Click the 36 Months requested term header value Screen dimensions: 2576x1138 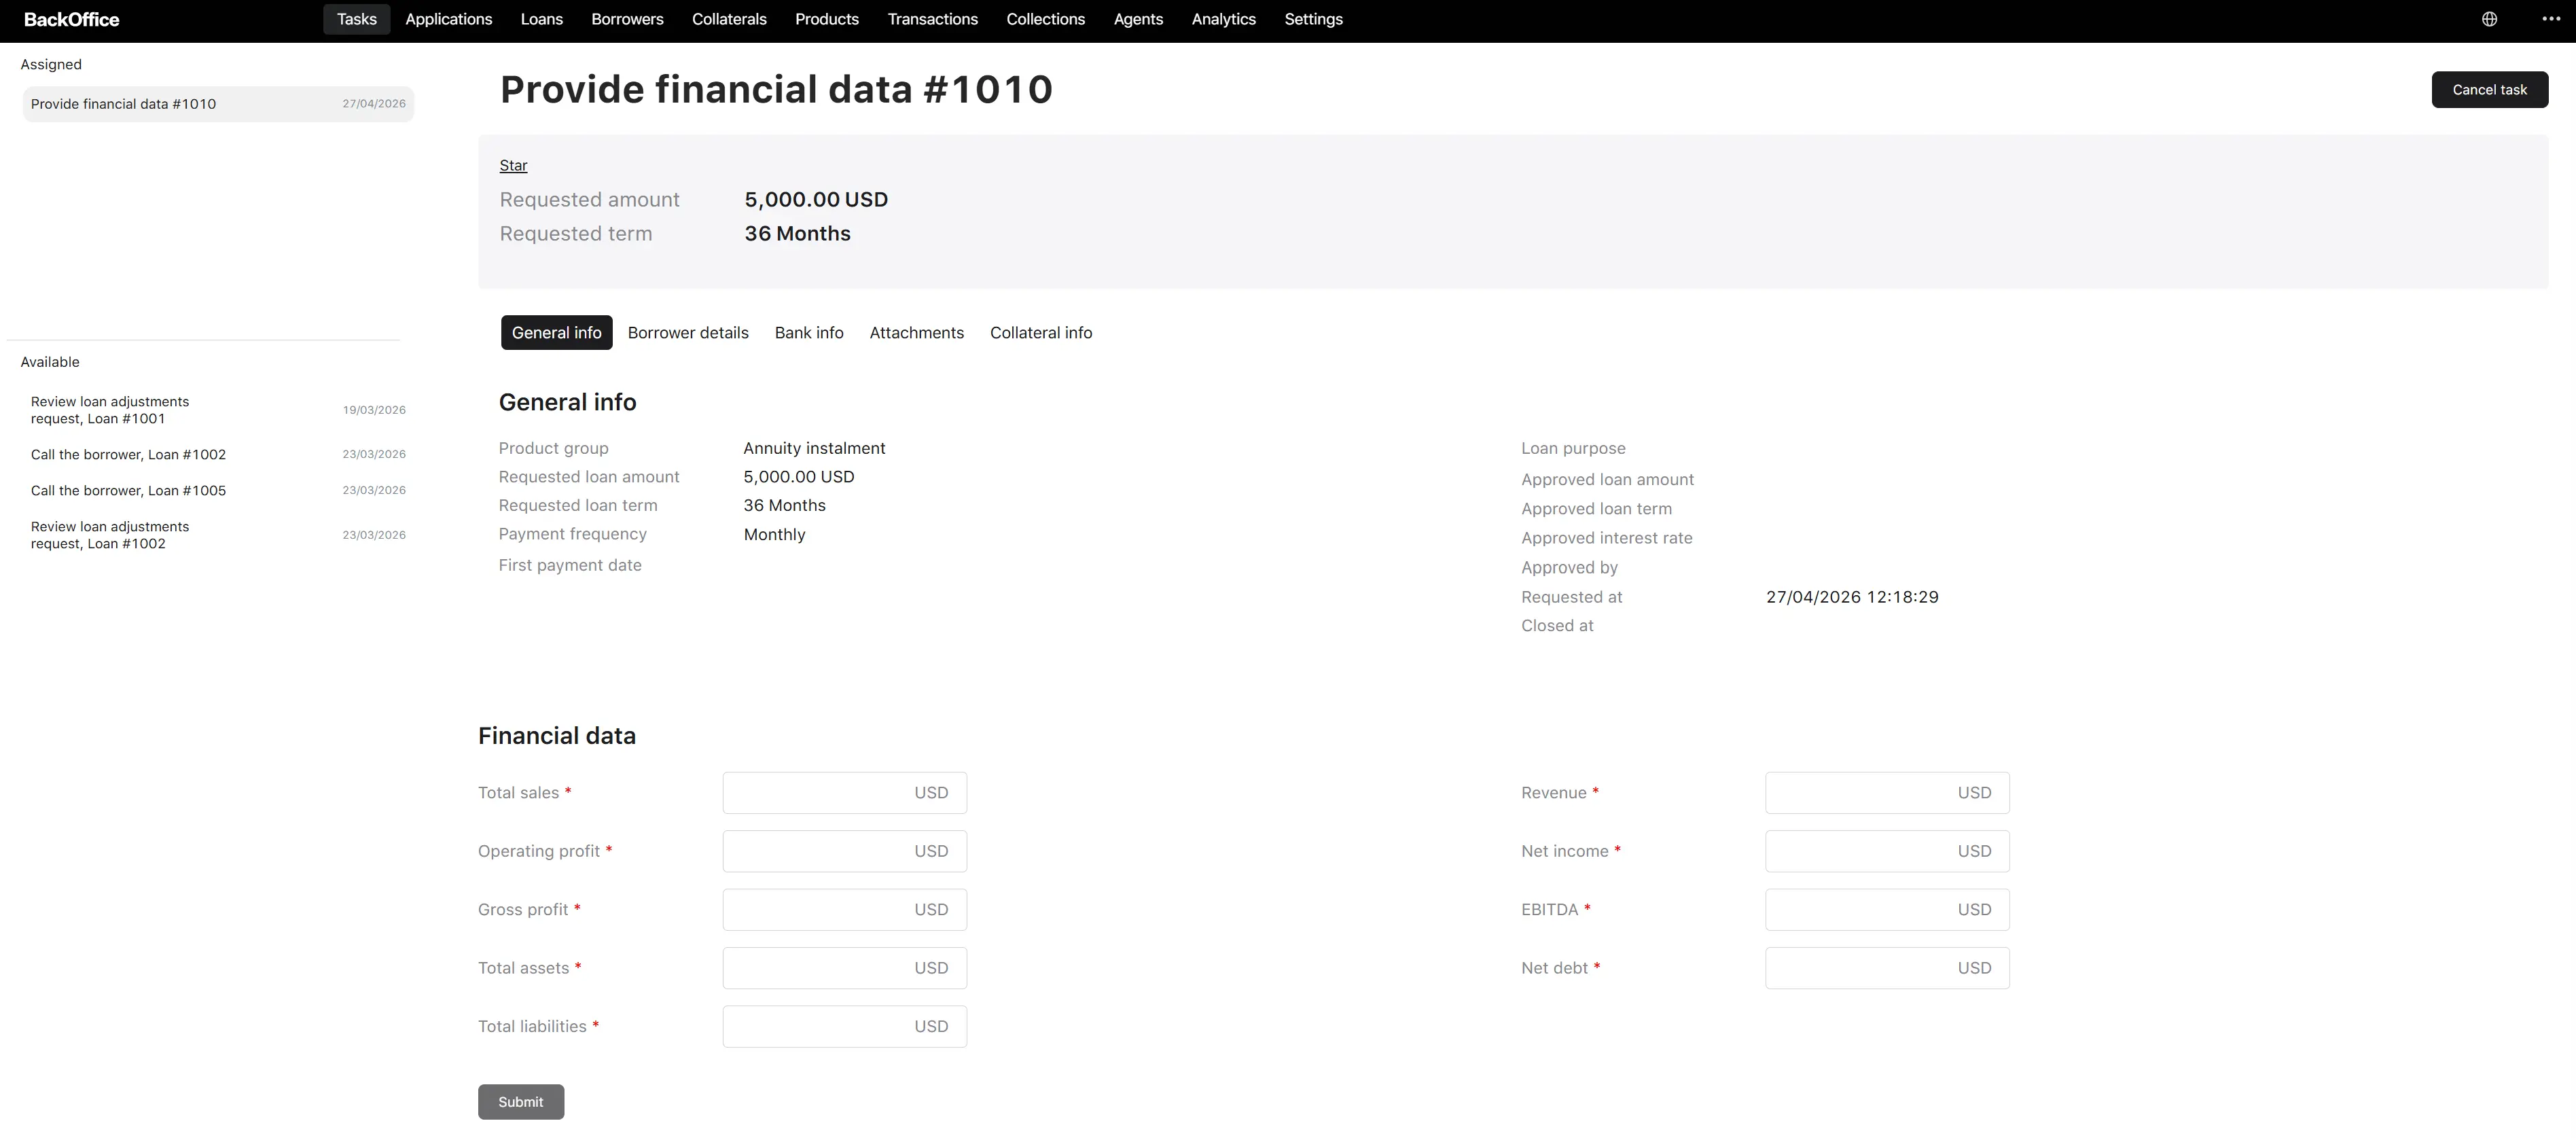pyautogui.click(x=797, y=234)
